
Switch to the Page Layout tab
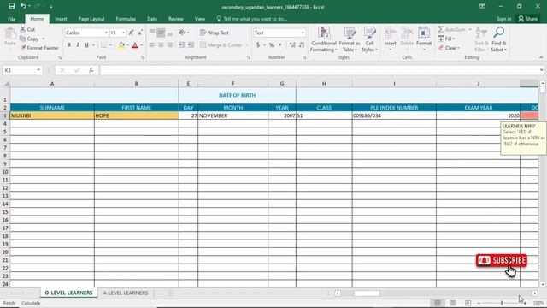pos(91,19)
